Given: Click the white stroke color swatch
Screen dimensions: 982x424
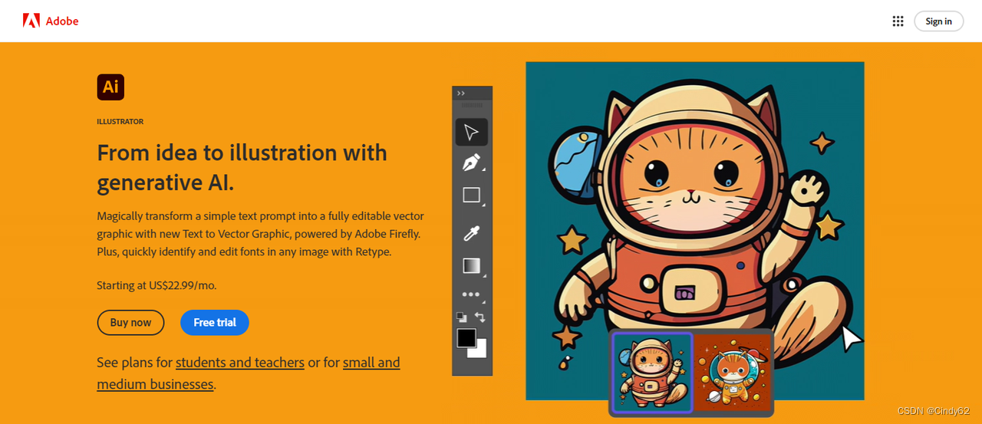Looking at the screenshot, I should [x=481, y=352].
